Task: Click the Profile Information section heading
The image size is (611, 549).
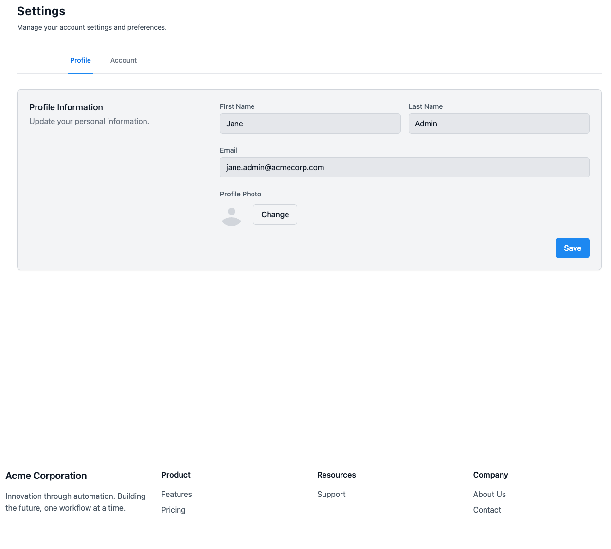Action: pyautogui.click(x=66, y=107)
